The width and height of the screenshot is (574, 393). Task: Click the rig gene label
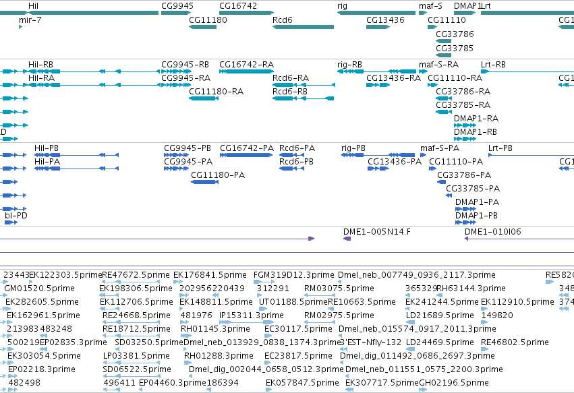pyautogui.click(x=342, y=6)
